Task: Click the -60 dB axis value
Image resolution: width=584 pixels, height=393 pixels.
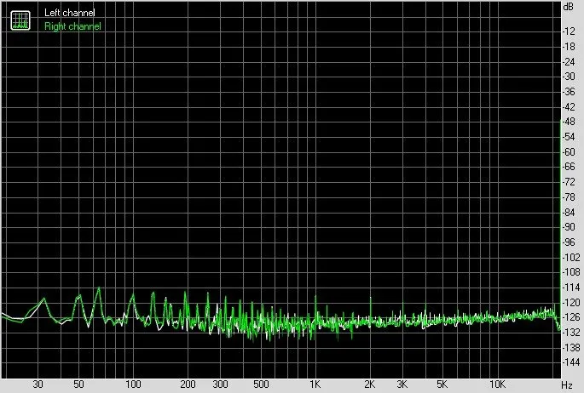Action: (569, 152)
